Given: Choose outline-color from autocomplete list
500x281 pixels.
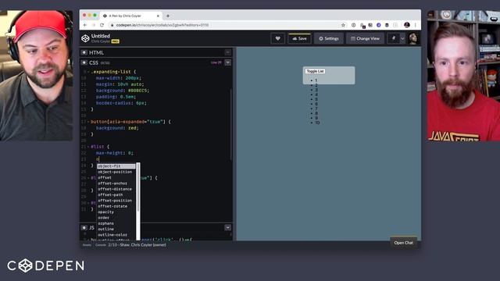Looking at the screenshot, I should coord(116,235).
